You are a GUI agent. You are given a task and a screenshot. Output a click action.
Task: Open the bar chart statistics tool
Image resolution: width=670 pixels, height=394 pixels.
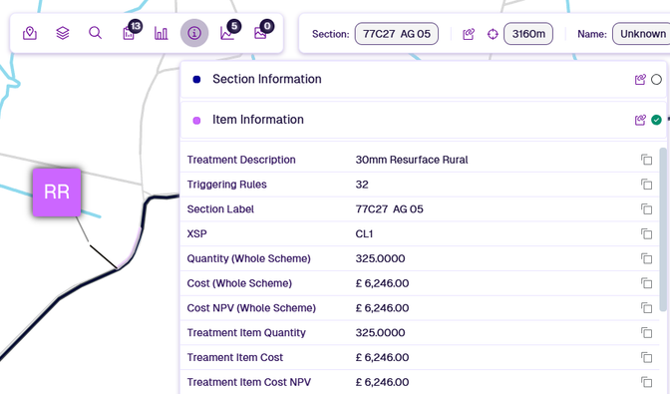click(x=162, y=33)
